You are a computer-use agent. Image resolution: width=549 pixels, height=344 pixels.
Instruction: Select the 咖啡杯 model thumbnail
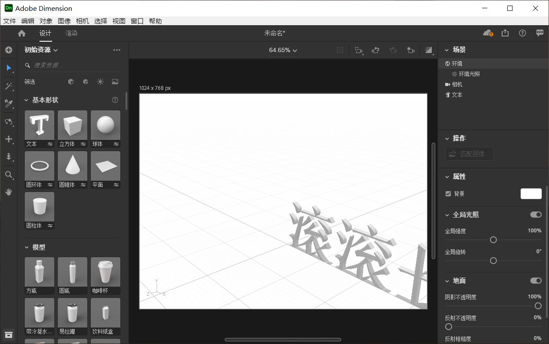[106, 276]
